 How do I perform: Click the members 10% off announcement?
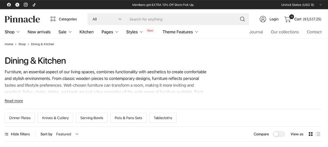coord(163,5)
